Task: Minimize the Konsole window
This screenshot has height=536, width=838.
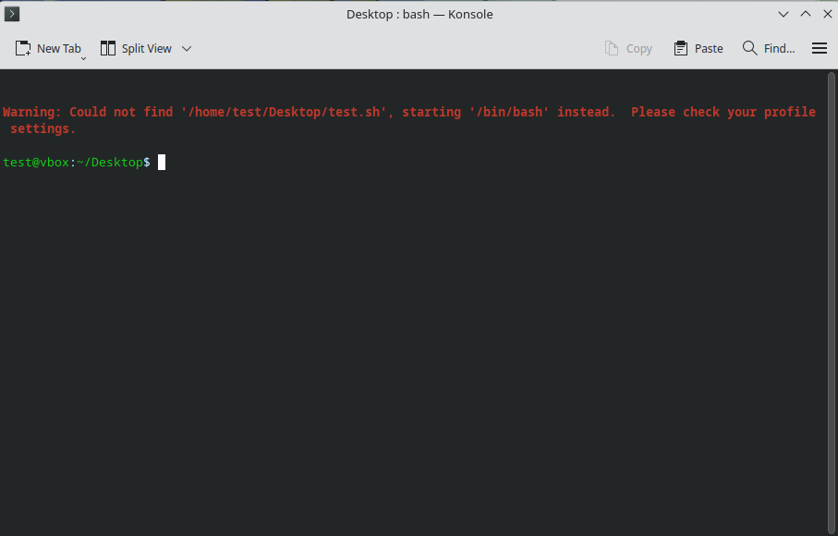Action: tap(783, 15)
